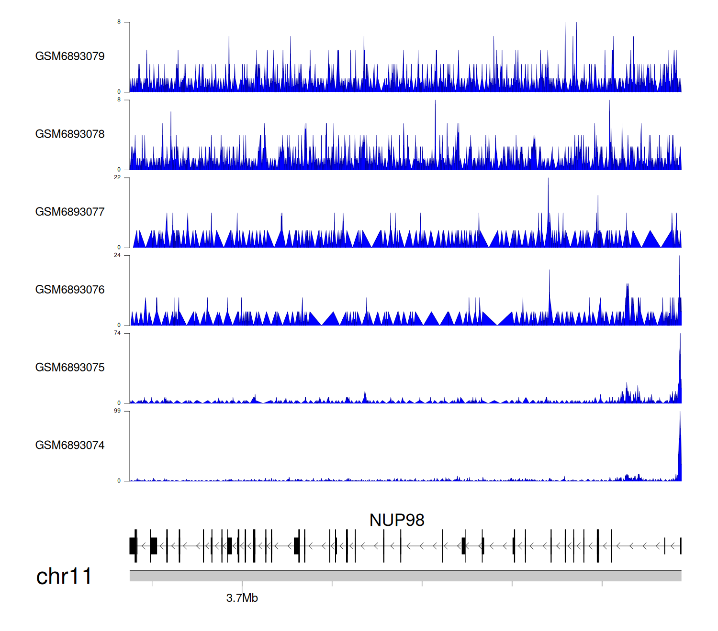Screen dimensions: 718x631
Task: Select the chr11 chromosome label
Action: click(x=64, y=577)
